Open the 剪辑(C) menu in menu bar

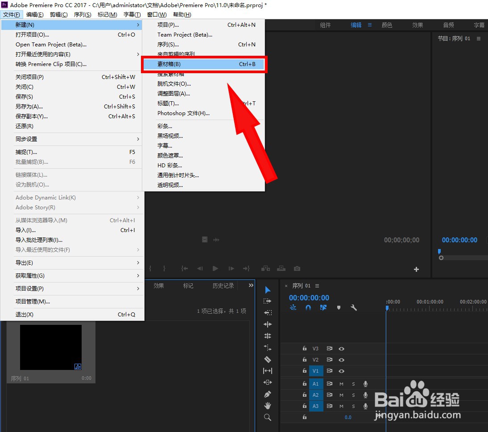(x=58, y=15)
